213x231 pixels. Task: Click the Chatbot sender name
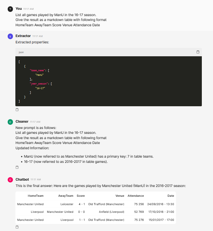[x=22, y=179]
